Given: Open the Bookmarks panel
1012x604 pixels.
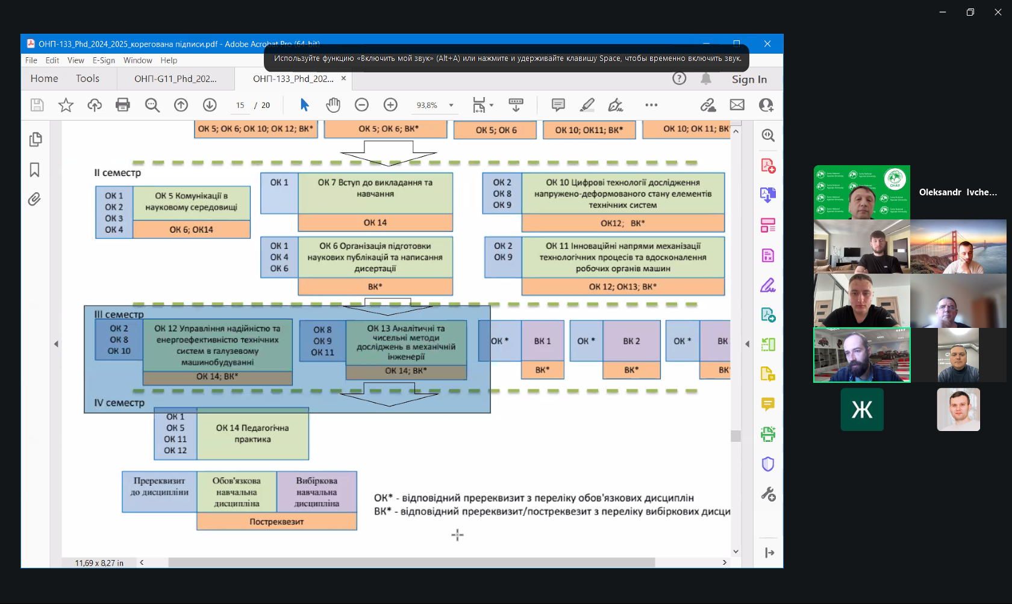Looking at the screenshot, I should coord(35,170).
